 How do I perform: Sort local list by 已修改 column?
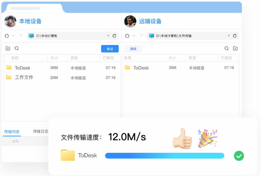click(x=108, y=58)
